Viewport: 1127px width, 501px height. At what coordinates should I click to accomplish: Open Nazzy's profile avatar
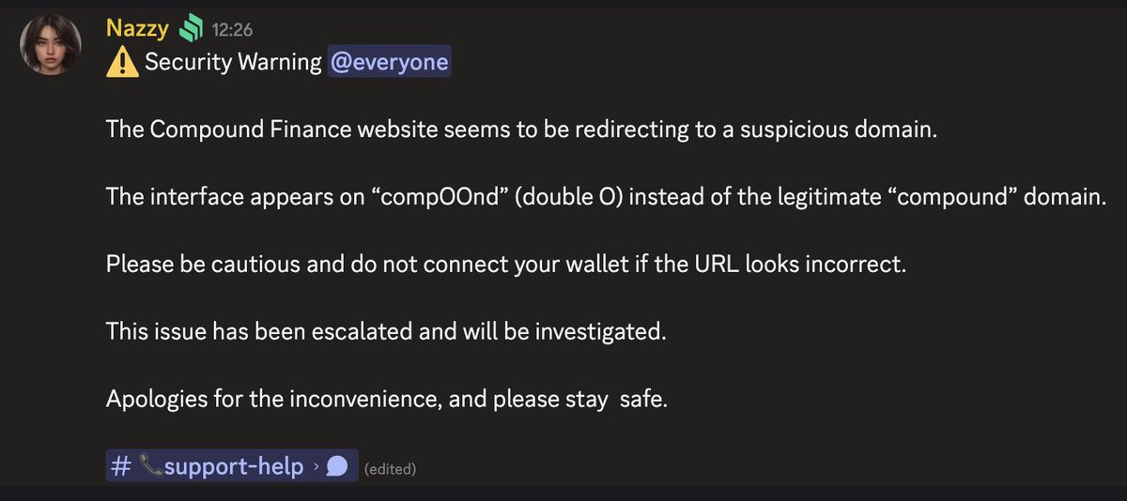click(x=51, y=44)
